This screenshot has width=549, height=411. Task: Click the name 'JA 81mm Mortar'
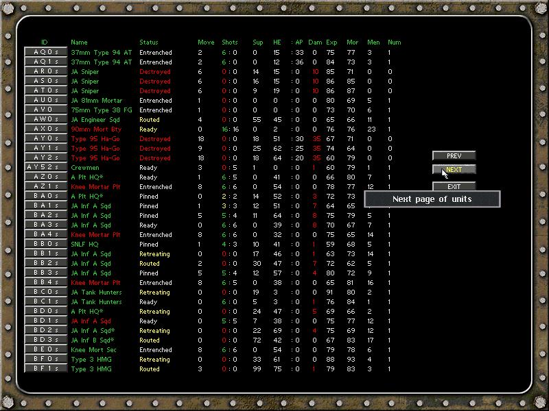(97, 100)
